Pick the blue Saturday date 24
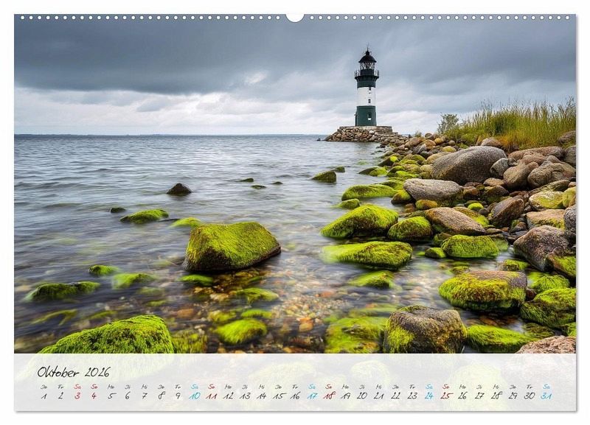The height and width of the screenshot is (425, 590). [429, 396]
